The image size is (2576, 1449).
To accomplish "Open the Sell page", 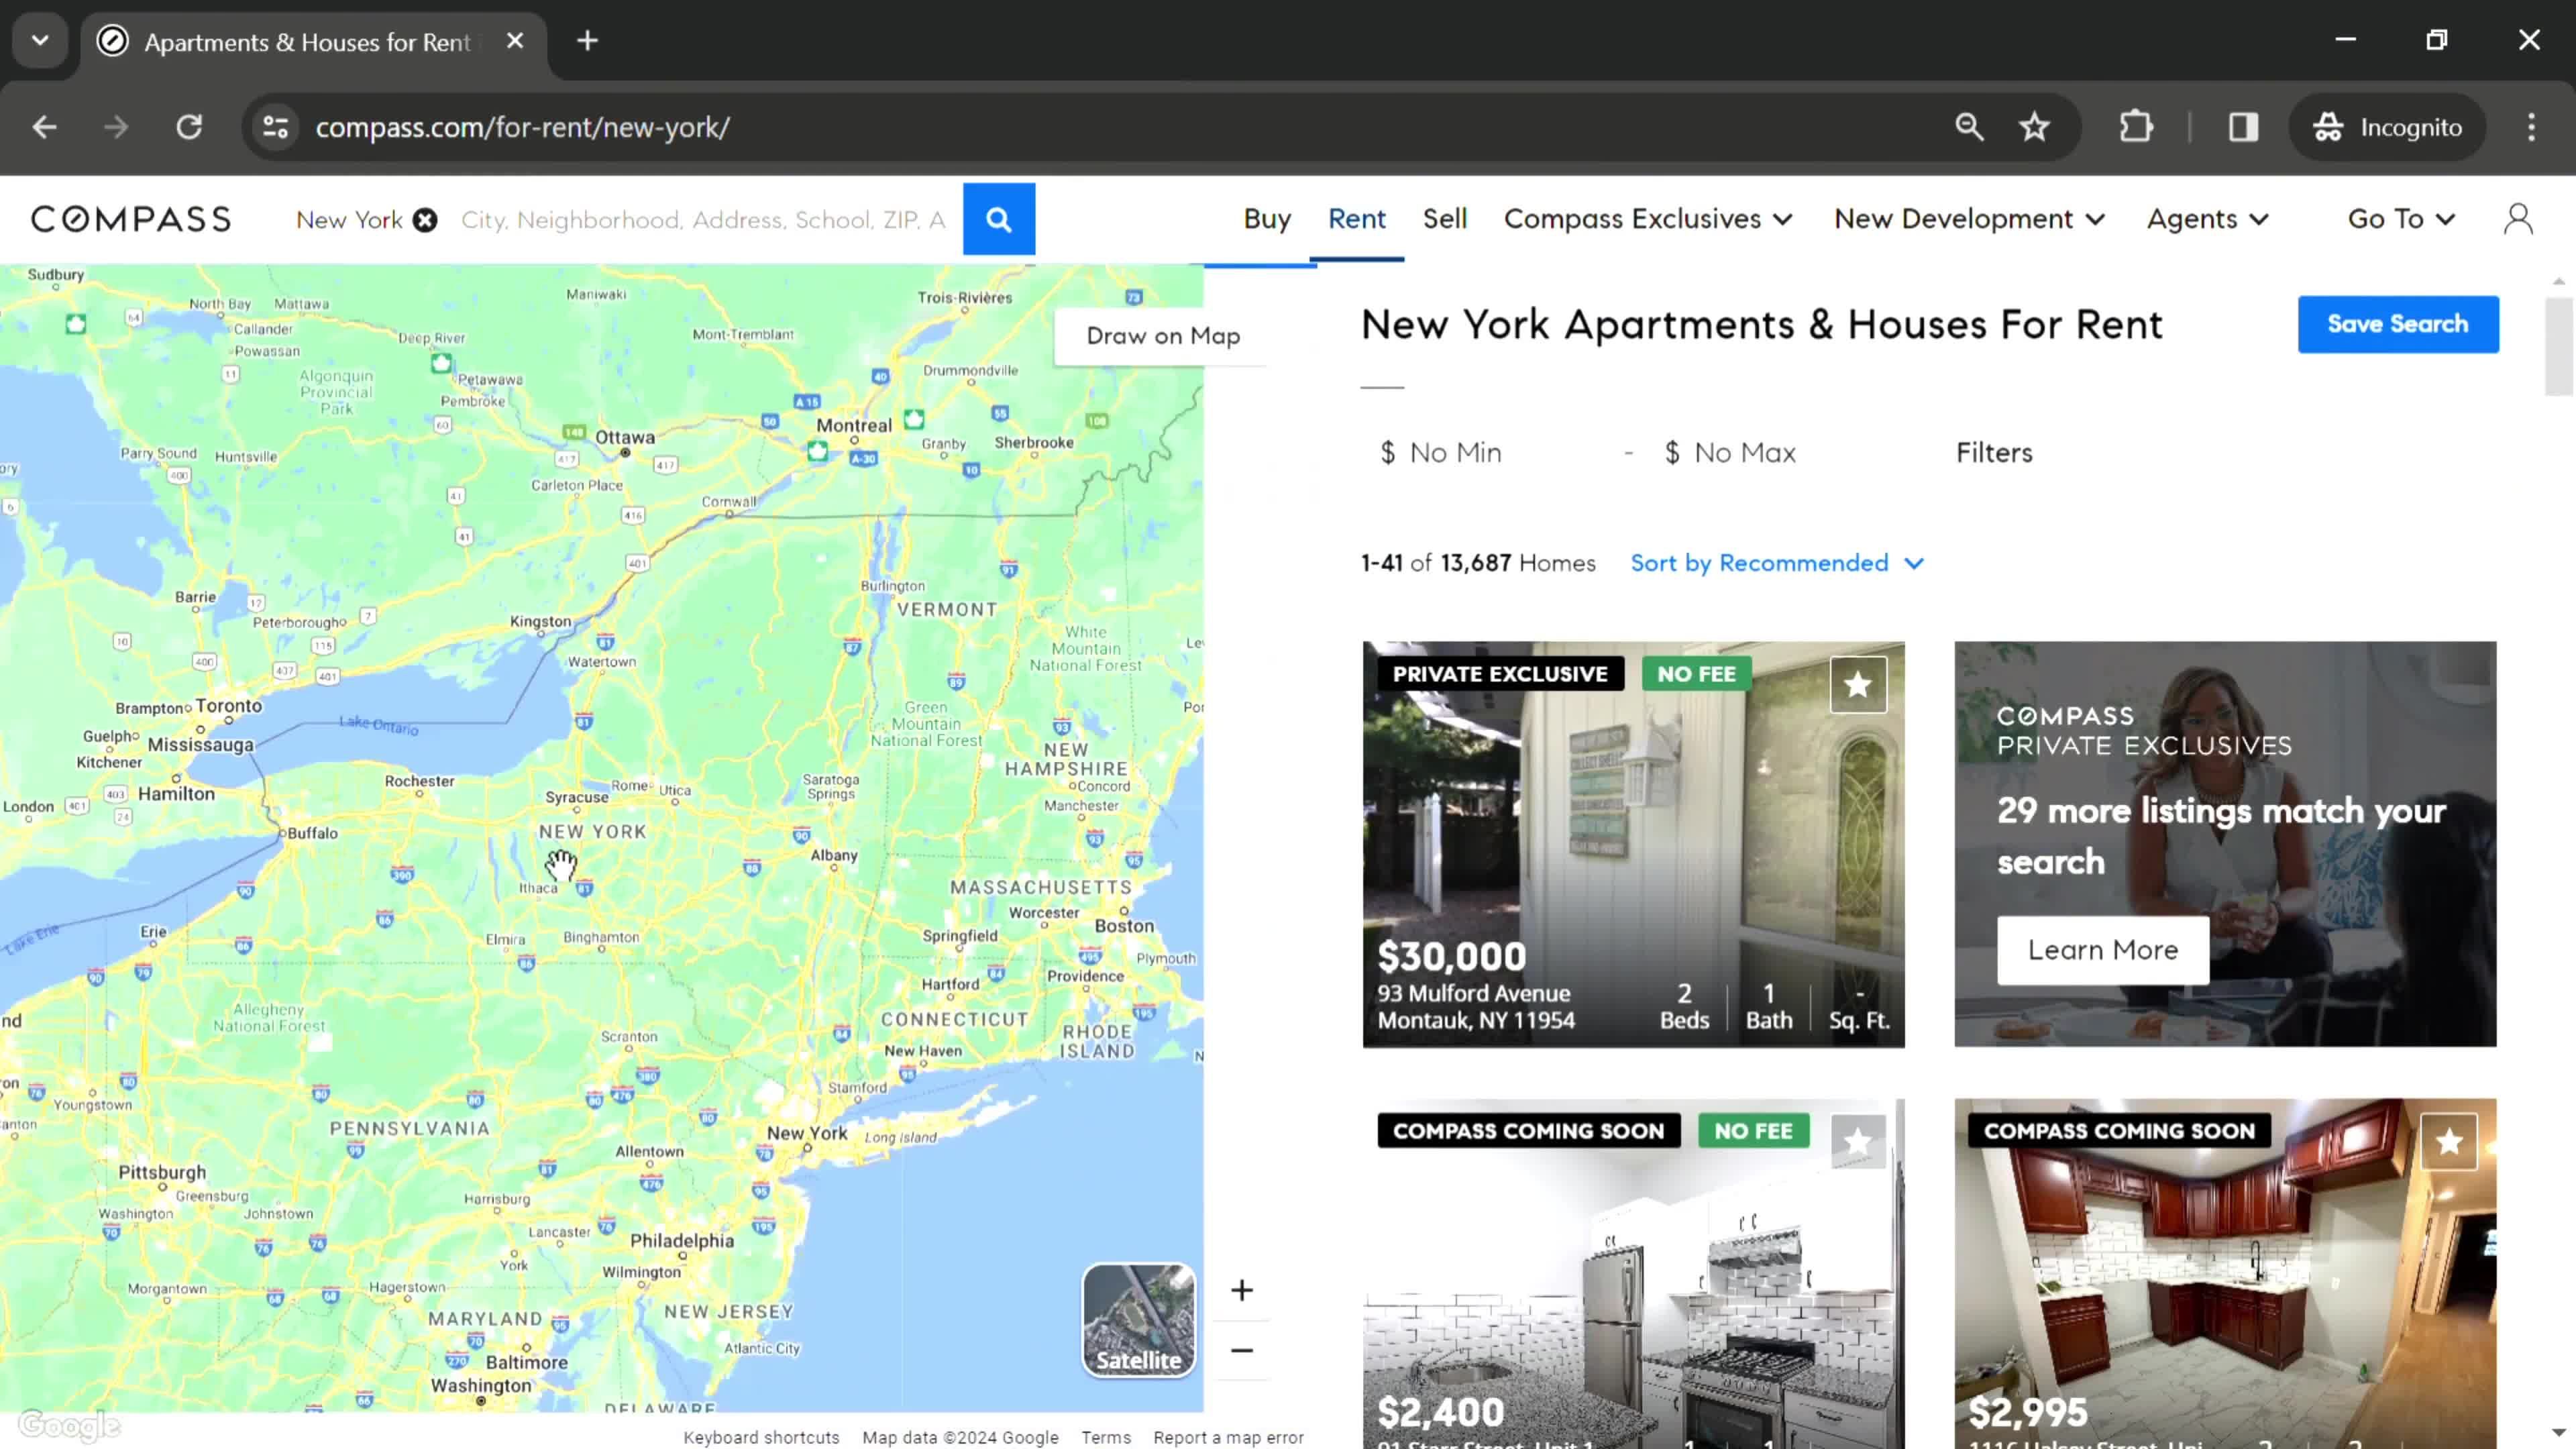I will 1444,219.
